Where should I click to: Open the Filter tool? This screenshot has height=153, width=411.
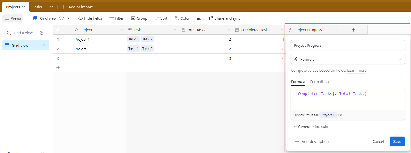116,18
